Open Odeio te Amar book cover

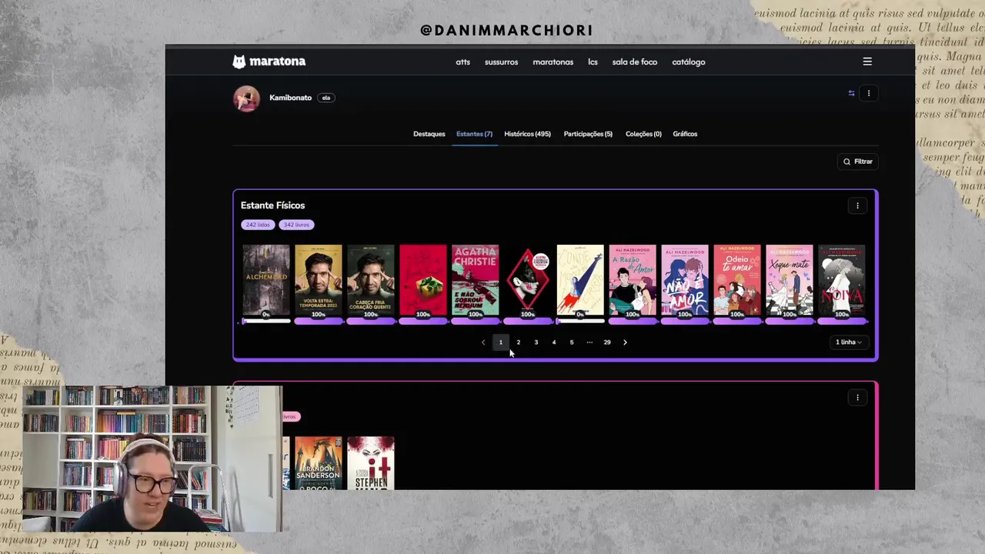click(737, 280)
